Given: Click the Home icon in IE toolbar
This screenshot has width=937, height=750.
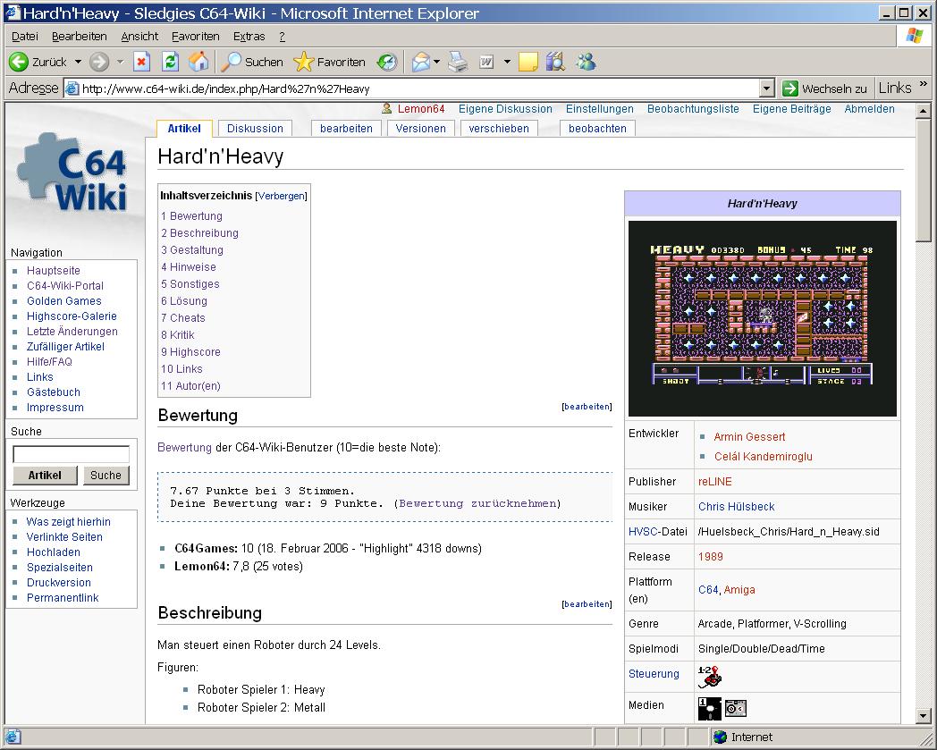Looking at the screenshot, I should [198, 62].
